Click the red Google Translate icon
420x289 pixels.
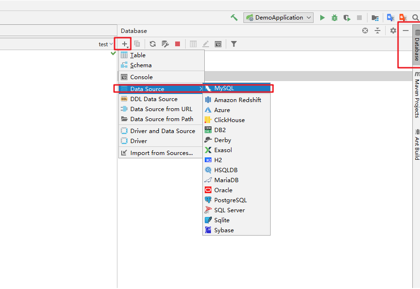tap(403, 18)
